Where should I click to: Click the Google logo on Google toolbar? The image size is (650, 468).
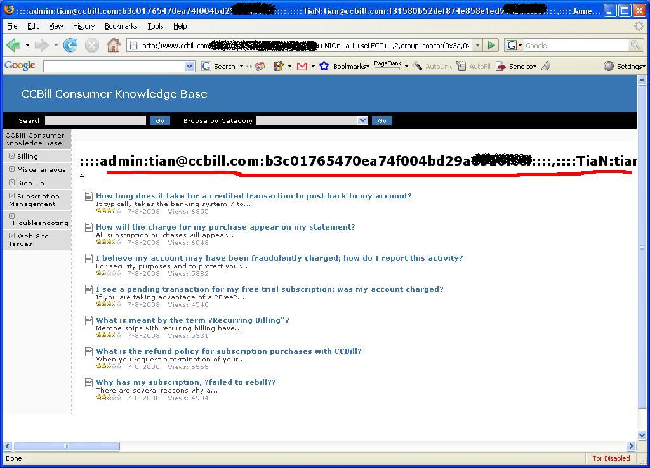click(x=20, y=66)
